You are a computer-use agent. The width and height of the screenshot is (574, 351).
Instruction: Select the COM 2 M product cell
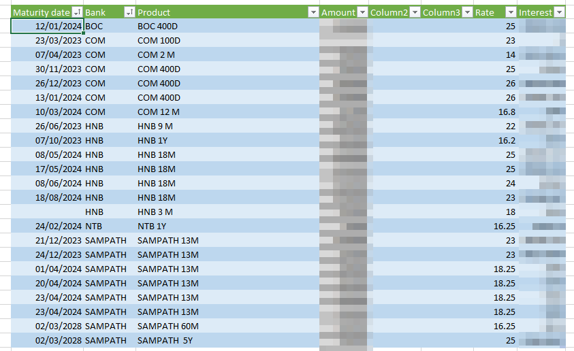point(227,54)
